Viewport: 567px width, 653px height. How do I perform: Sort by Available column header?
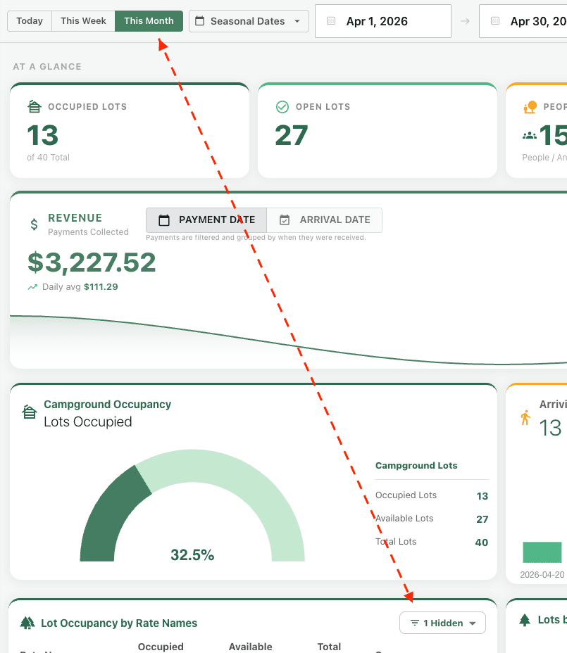click(250, 647)
